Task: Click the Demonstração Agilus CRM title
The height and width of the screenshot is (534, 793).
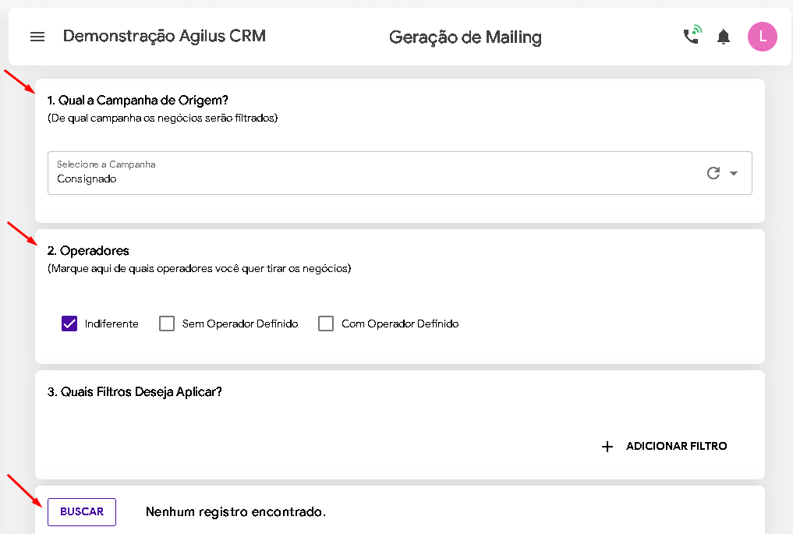Action: pos(165,36)
